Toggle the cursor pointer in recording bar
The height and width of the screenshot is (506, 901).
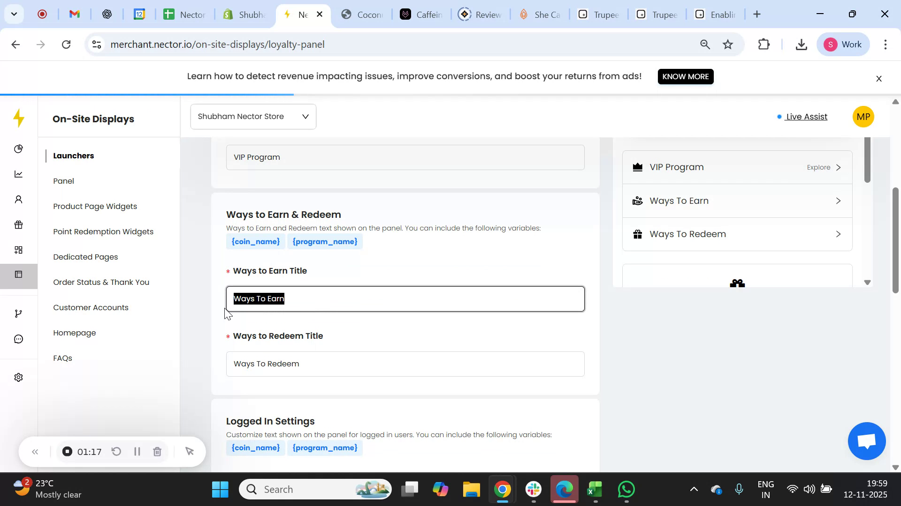(x=189, y=451)
